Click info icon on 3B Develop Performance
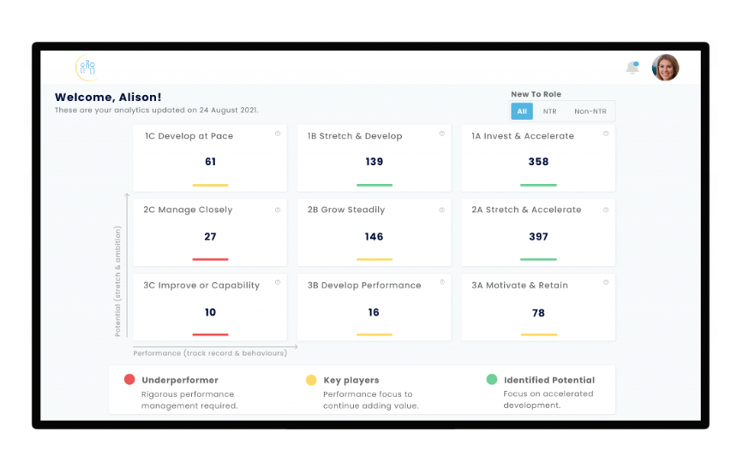Screen dimensions: 739x464 point(442,282)
